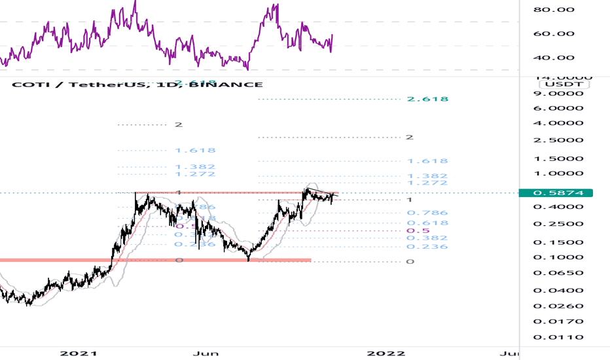610x360 pixels.
Task: Select the 0.2500 price axis value
Action: pyautogui.click(x=558, y=224)
